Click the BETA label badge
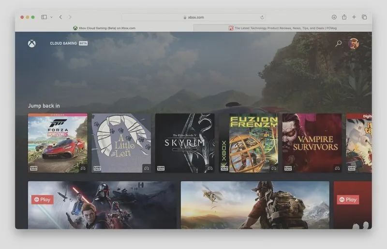This screenshot has width=387, height=249. [x=83, y=43]
